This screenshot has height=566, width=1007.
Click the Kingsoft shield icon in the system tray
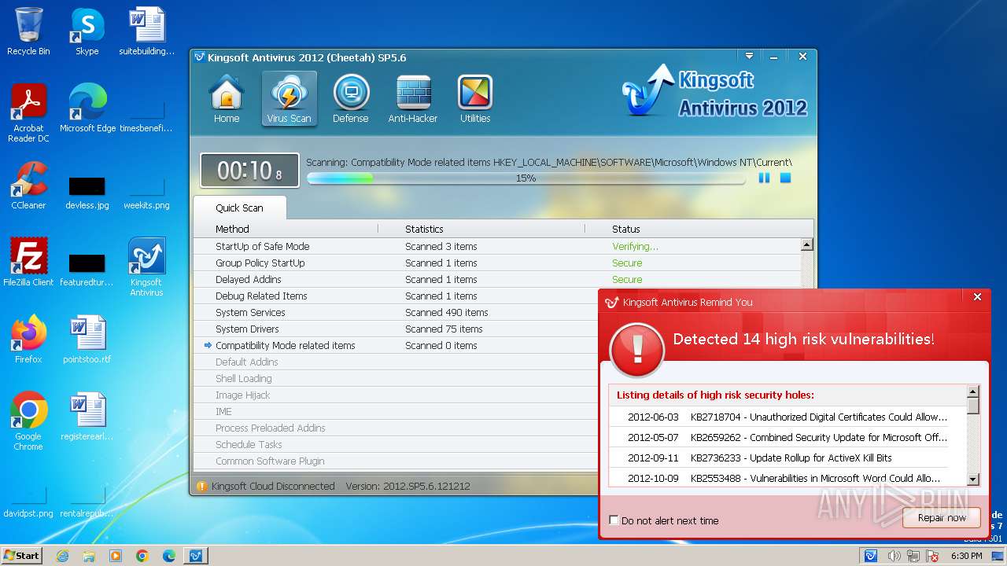[x=871, y=556]
